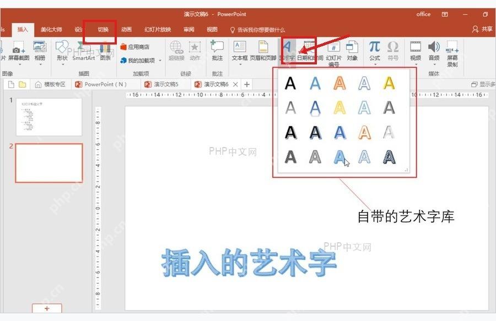Click the 自带的艺术字库 text label

click(x=406, y=217)
